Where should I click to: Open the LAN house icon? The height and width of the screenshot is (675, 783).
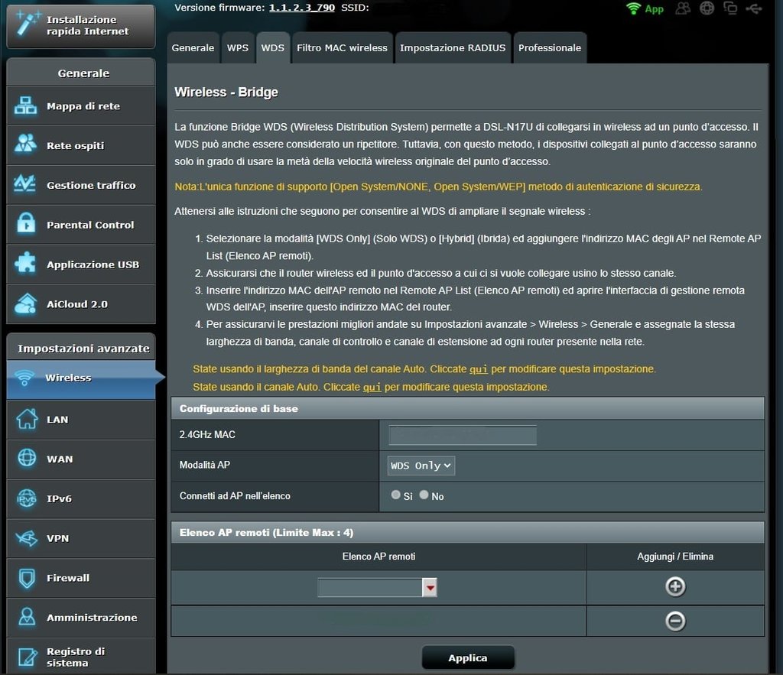click(27, 419)
